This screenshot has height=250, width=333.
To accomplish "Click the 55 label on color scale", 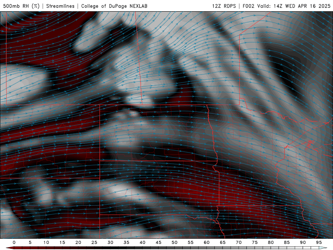I will (x=191, y=242).
